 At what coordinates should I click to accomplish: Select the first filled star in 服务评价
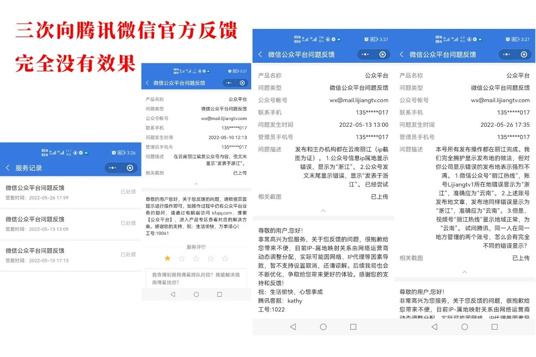167,258
